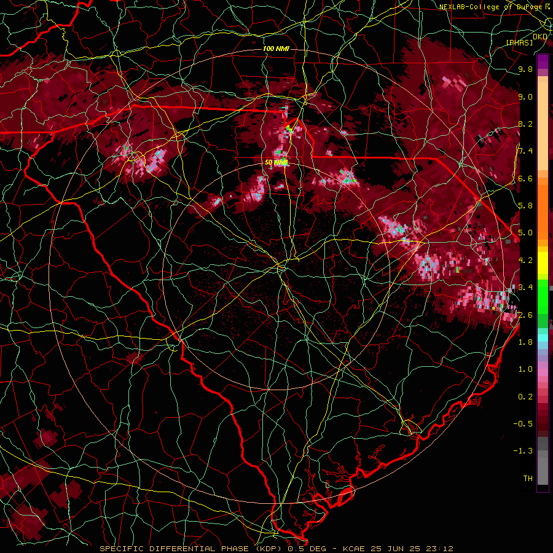The width and height of the screenshot is (553, 553).
Task: Click the TH threshold label
Action: [528, 479]
